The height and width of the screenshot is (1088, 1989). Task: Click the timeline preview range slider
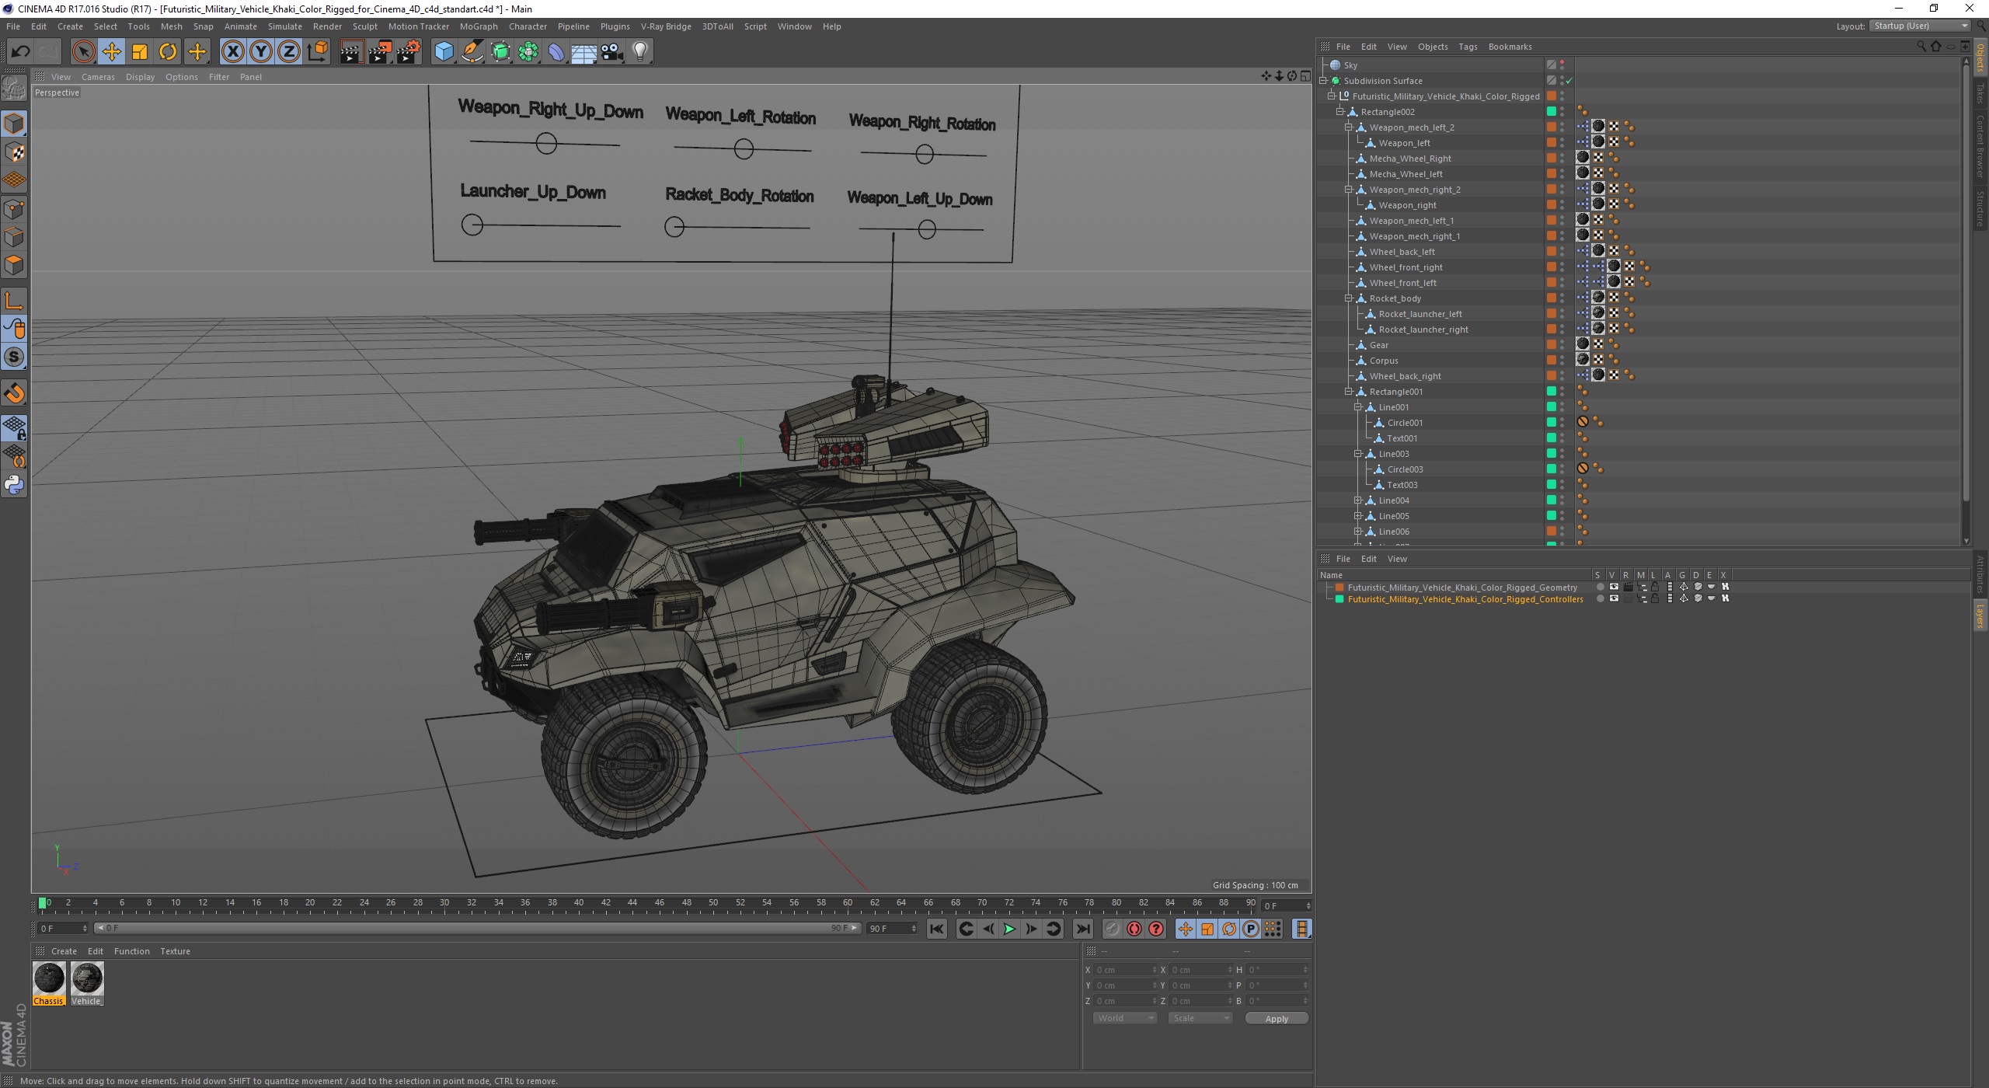pyautogui.click(x=477, y=928)
